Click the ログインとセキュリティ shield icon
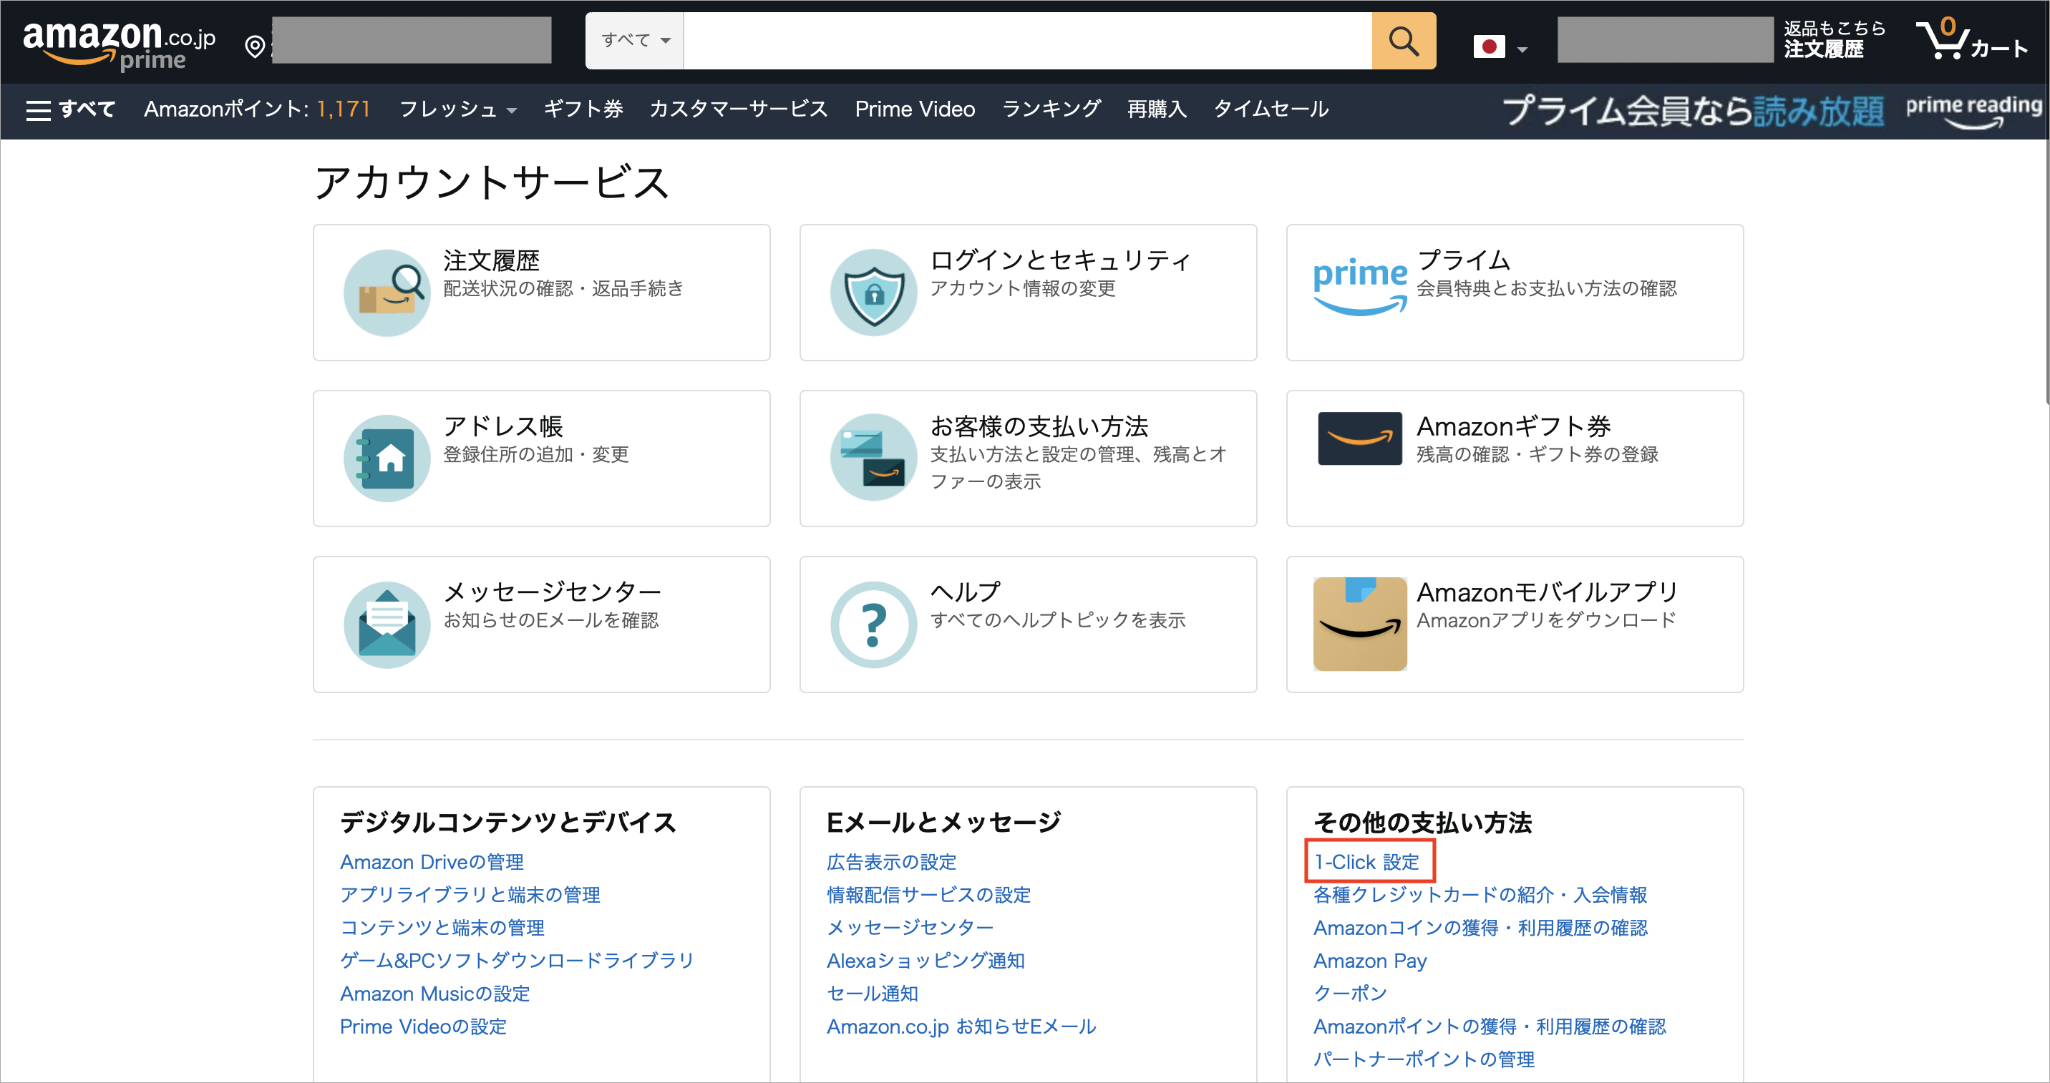The width and height of the screenshot is (2050, 1083). pyautogui.click(x=874, y=293)
